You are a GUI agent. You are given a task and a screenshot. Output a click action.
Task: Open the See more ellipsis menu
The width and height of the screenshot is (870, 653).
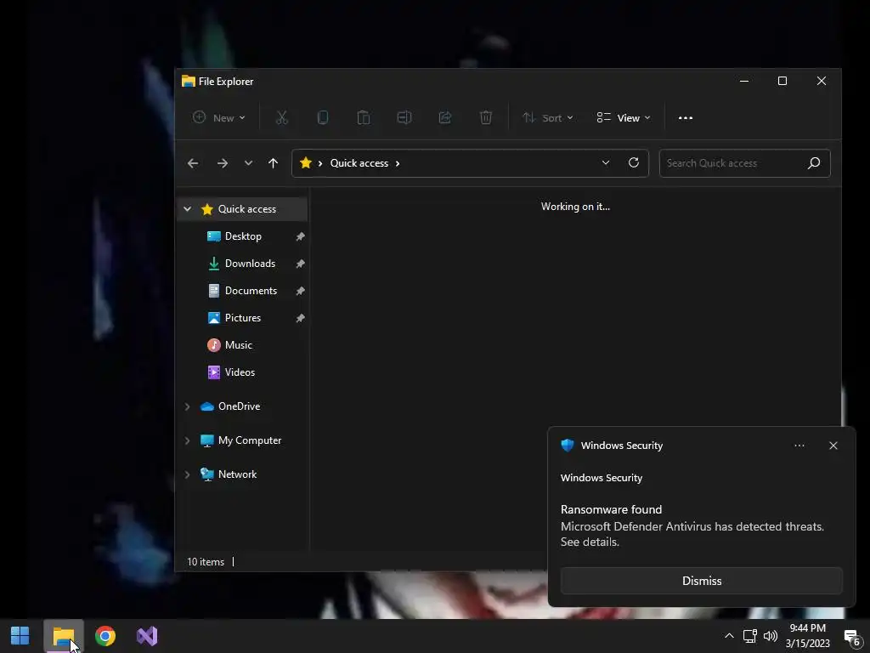686,117
